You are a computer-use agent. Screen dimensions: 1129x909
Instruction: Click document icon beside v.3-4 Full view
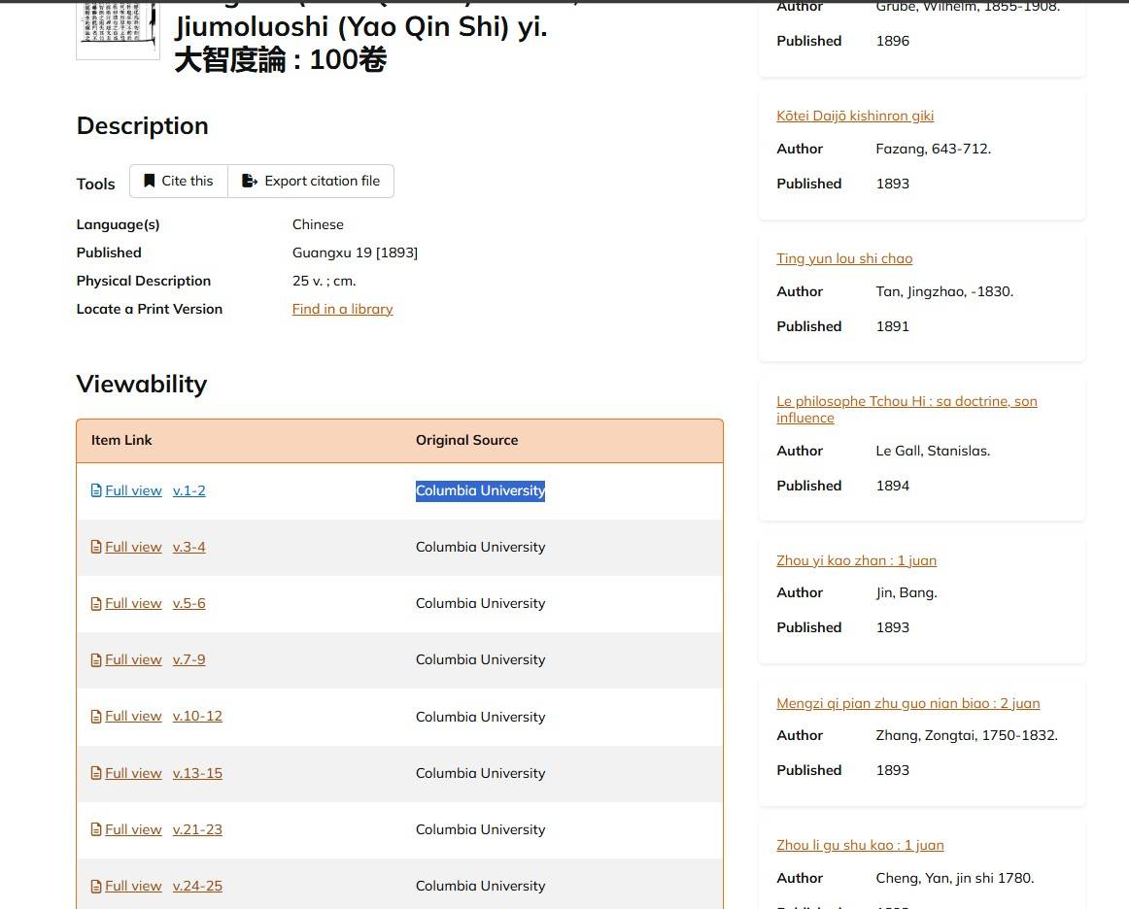pyautogui.click(x=96, y=547)
